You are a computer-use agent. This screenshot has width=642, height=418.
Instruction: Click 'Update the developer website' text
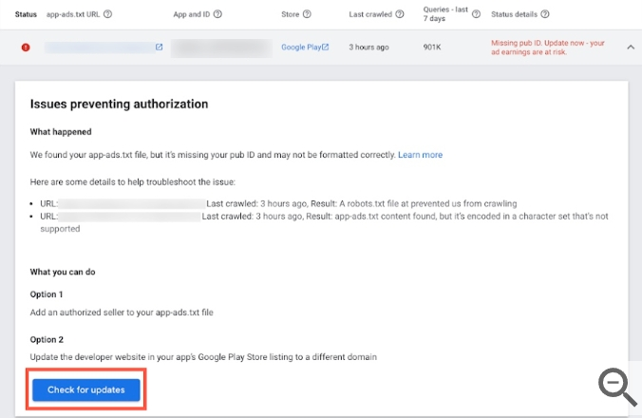click(x=203, y=357)
